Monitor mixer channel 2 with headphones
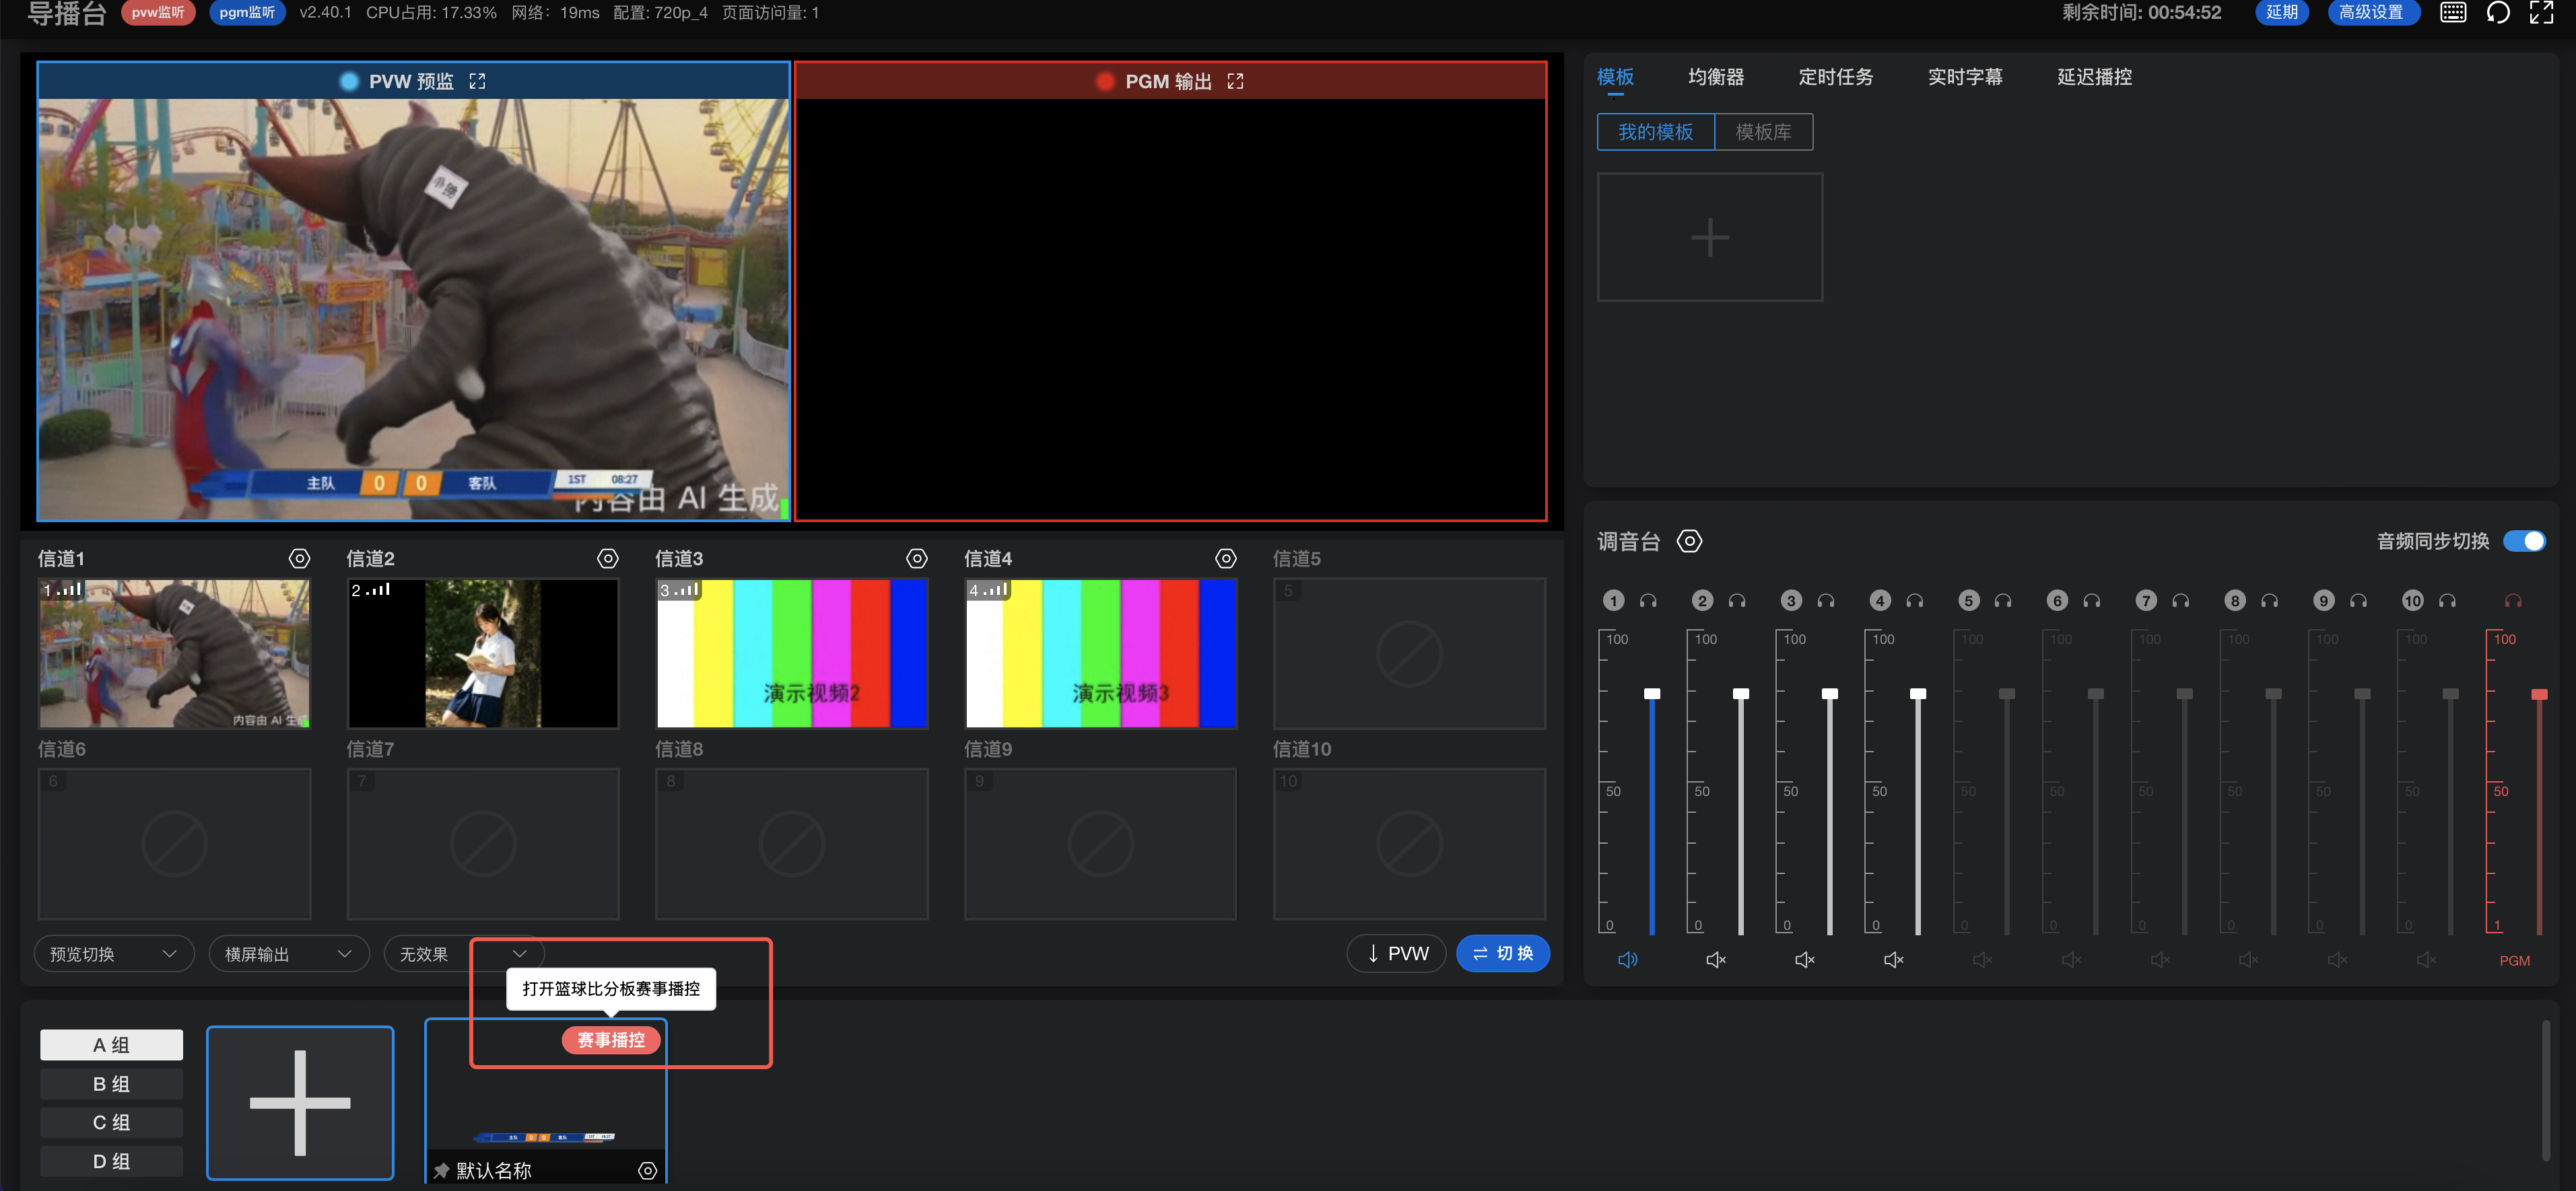 tap(1737, 600)
